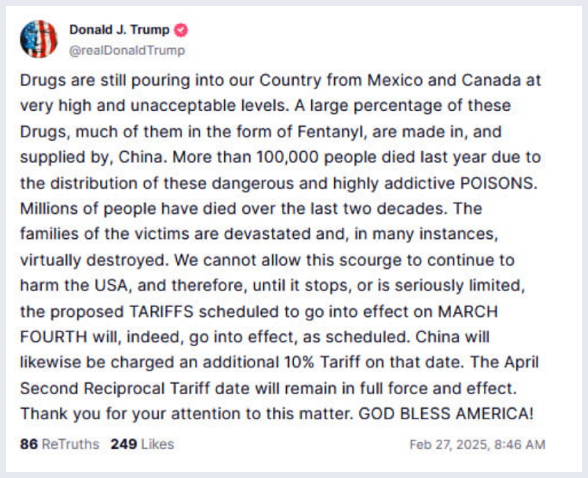Click the 8:46 AM time text
Screen dimensions: 588x478
520,444
